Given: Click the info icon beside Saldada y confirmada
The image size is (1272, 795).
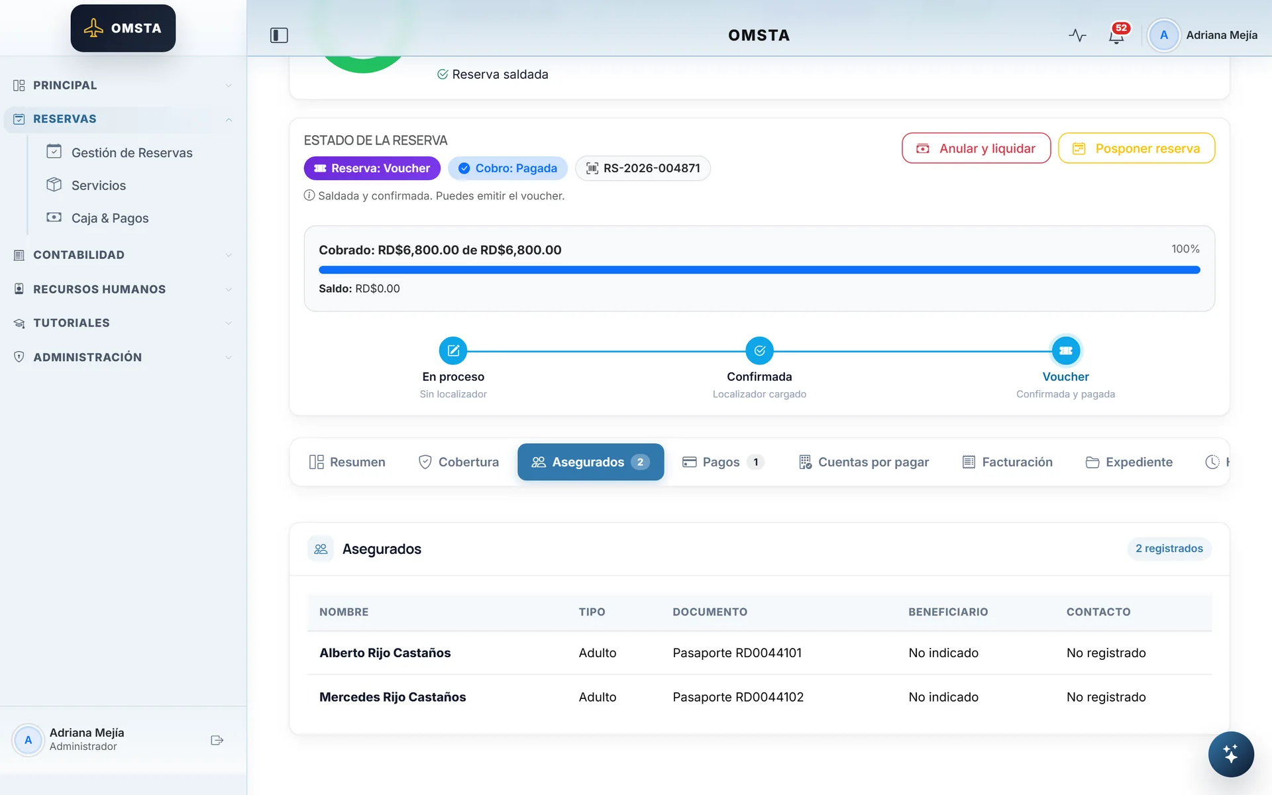Looking at the screenshot, I should [309, 195].
